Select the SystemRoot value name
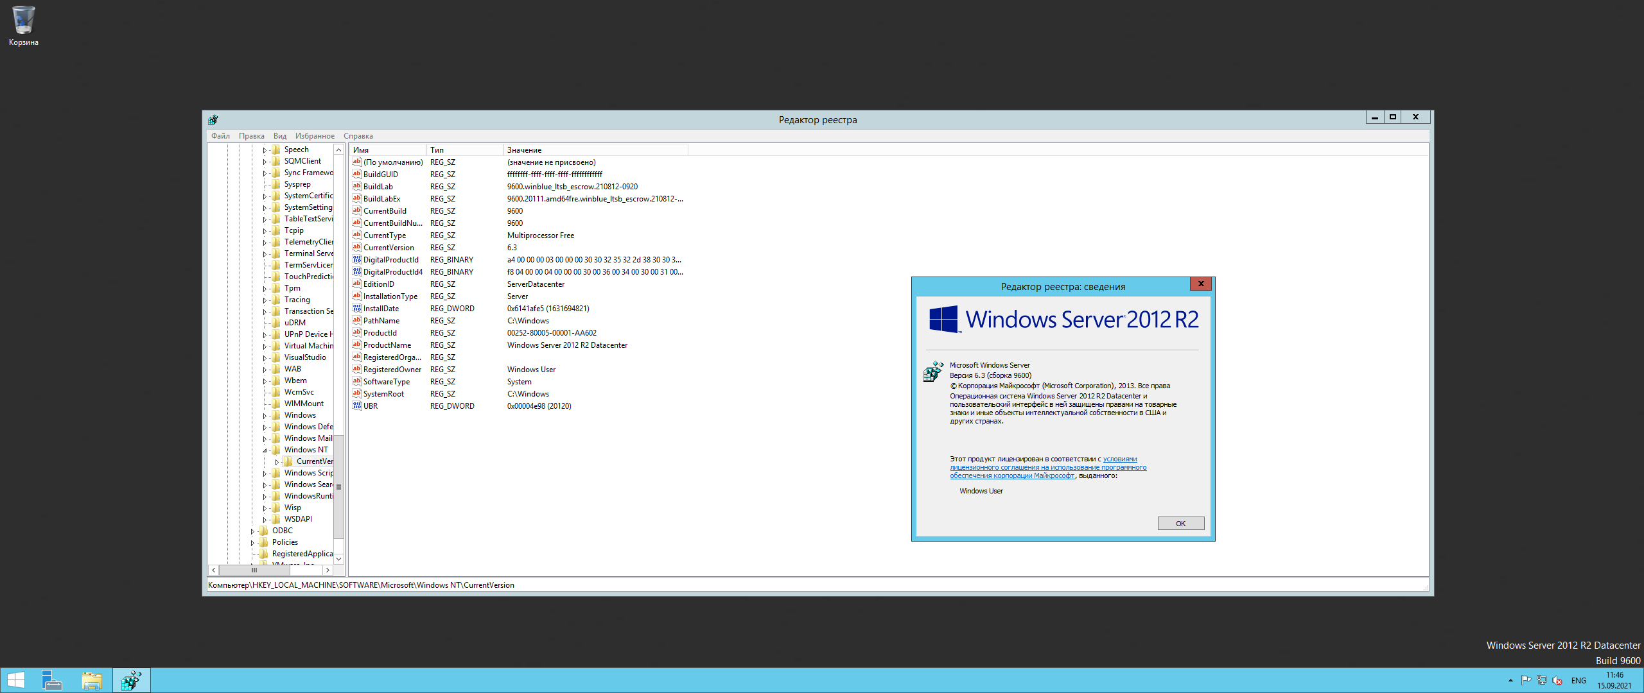This screenshot has height=693, width=1644. (x=383, y=393)
